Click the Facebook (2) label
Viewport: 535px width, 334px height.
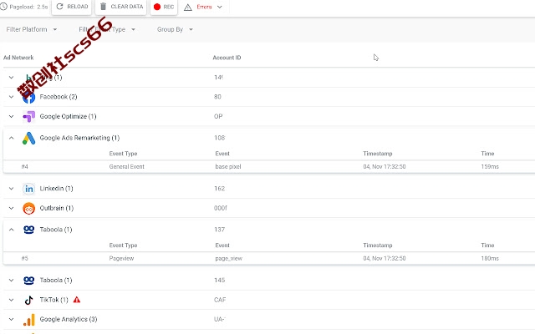point(59,97)
